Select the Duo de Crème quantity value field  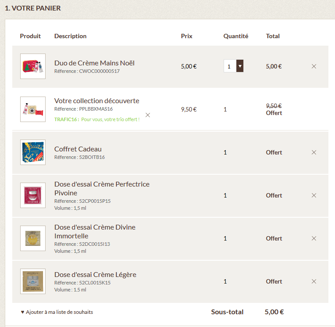pos(230,66)
